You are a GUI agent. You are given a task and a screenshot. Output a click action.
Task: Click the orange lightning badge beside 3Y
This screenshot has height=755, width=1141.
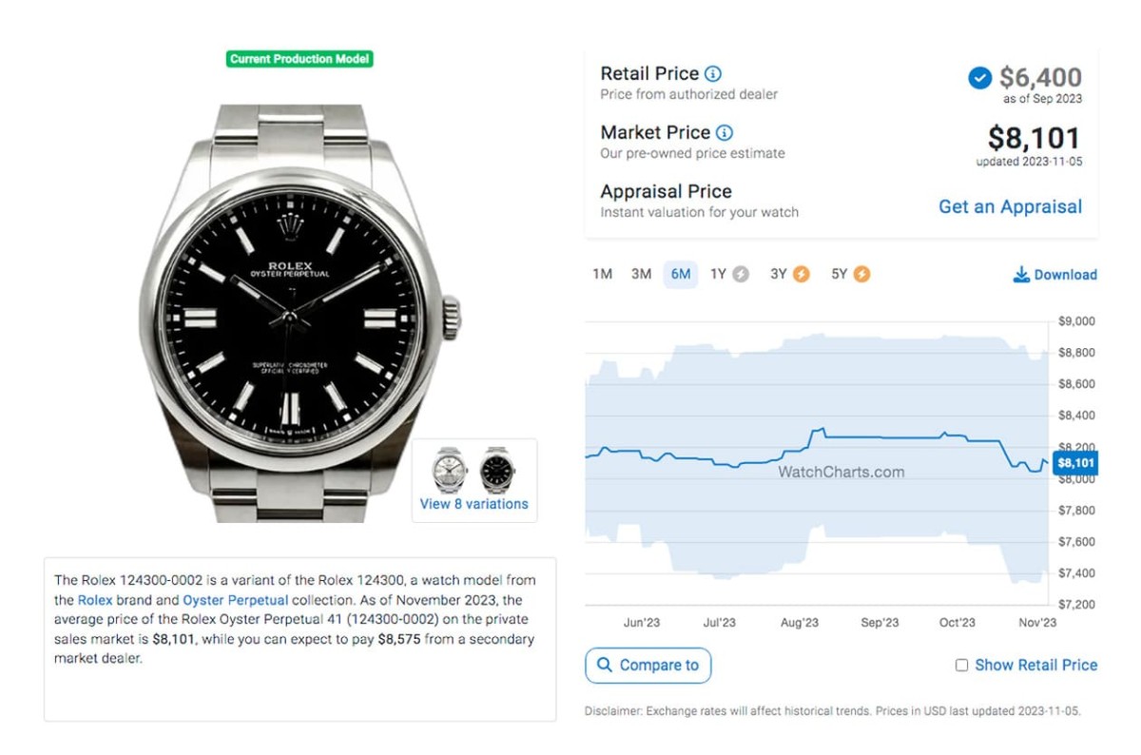coord(801,275)
